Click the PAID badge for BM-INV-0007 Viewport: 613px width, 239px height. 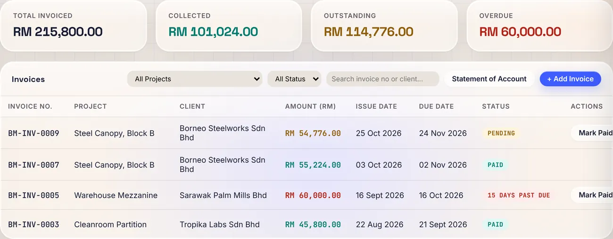click(495, 165)
